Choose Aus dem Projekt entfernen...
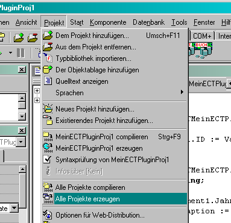 (115, 47)
